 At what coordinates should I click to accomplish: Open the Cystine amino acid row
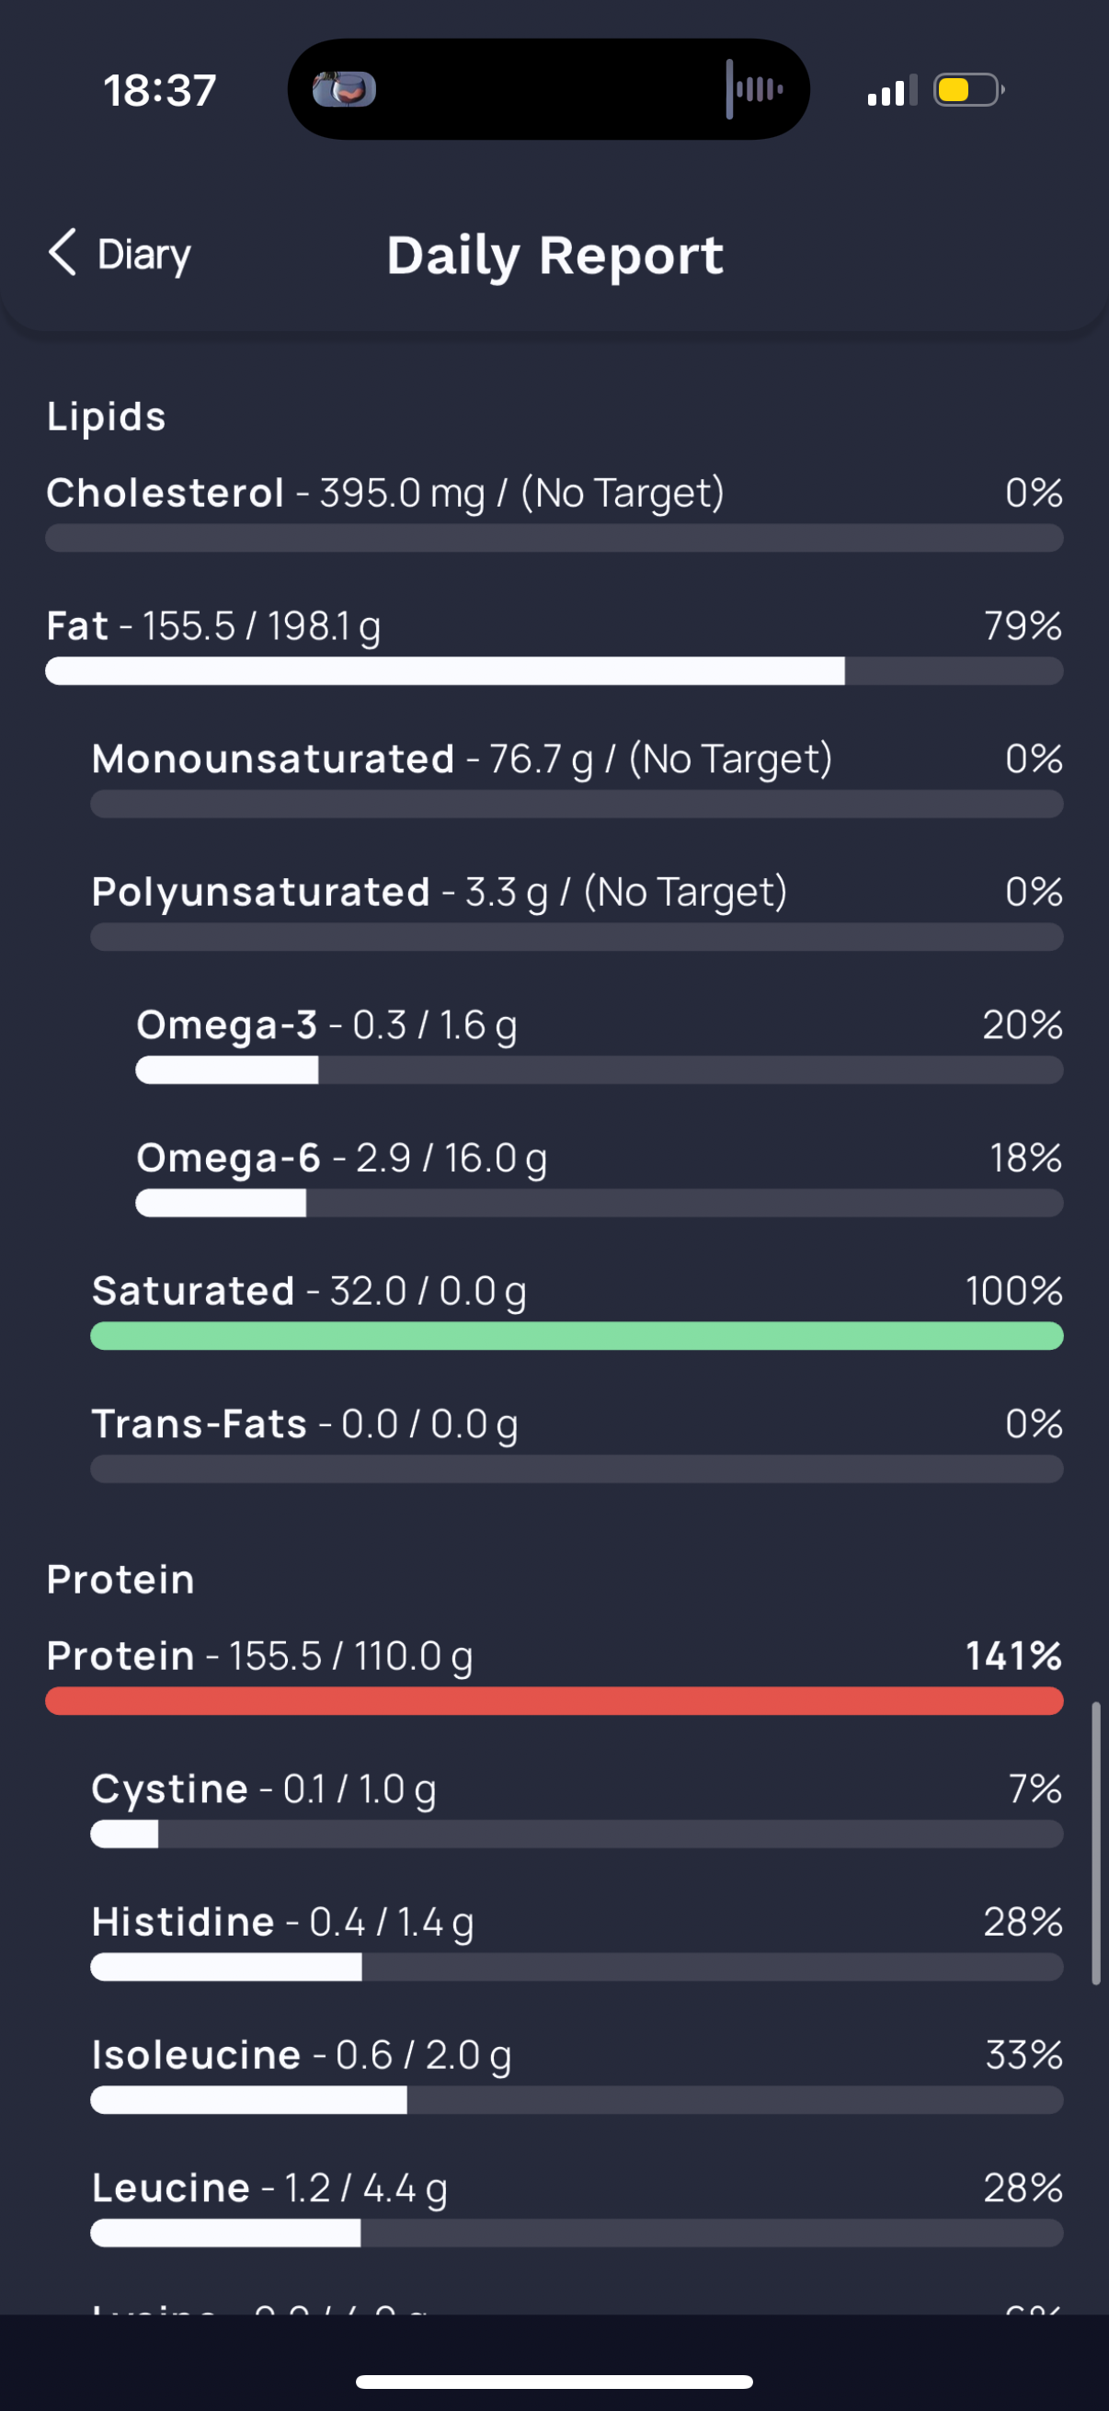[577, 1808]
